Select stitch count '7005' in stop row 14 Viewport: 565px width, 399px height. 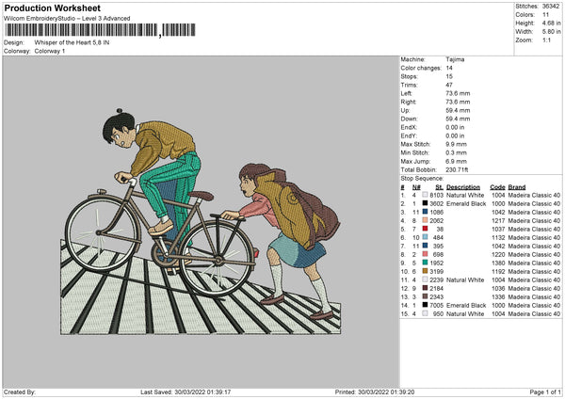436,306
